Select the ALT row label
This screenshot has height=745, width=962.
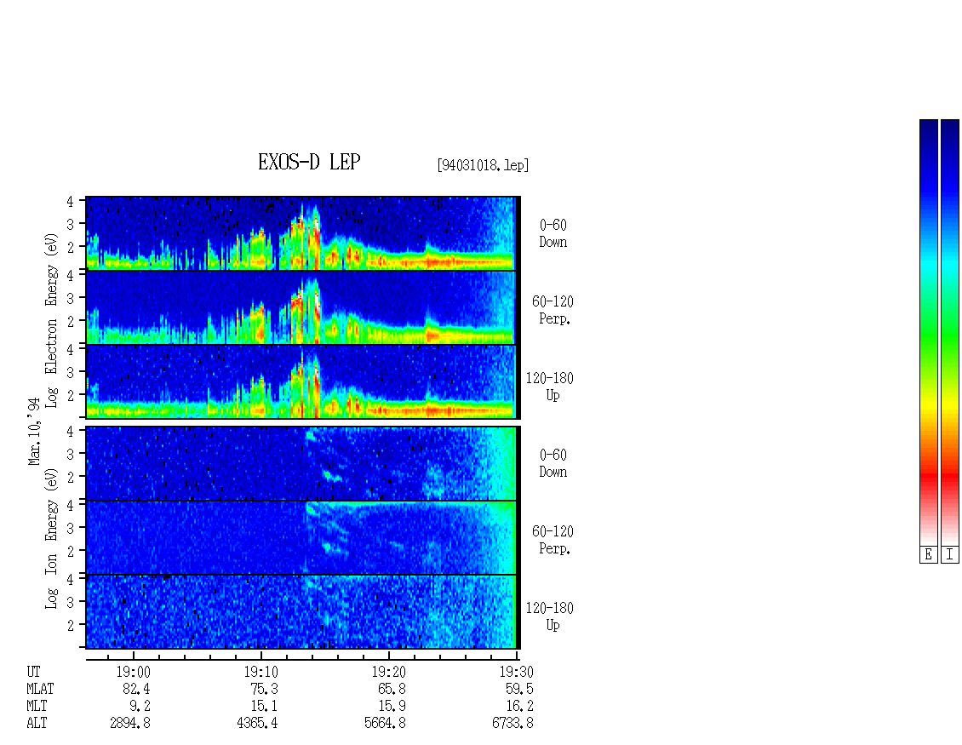37,723
